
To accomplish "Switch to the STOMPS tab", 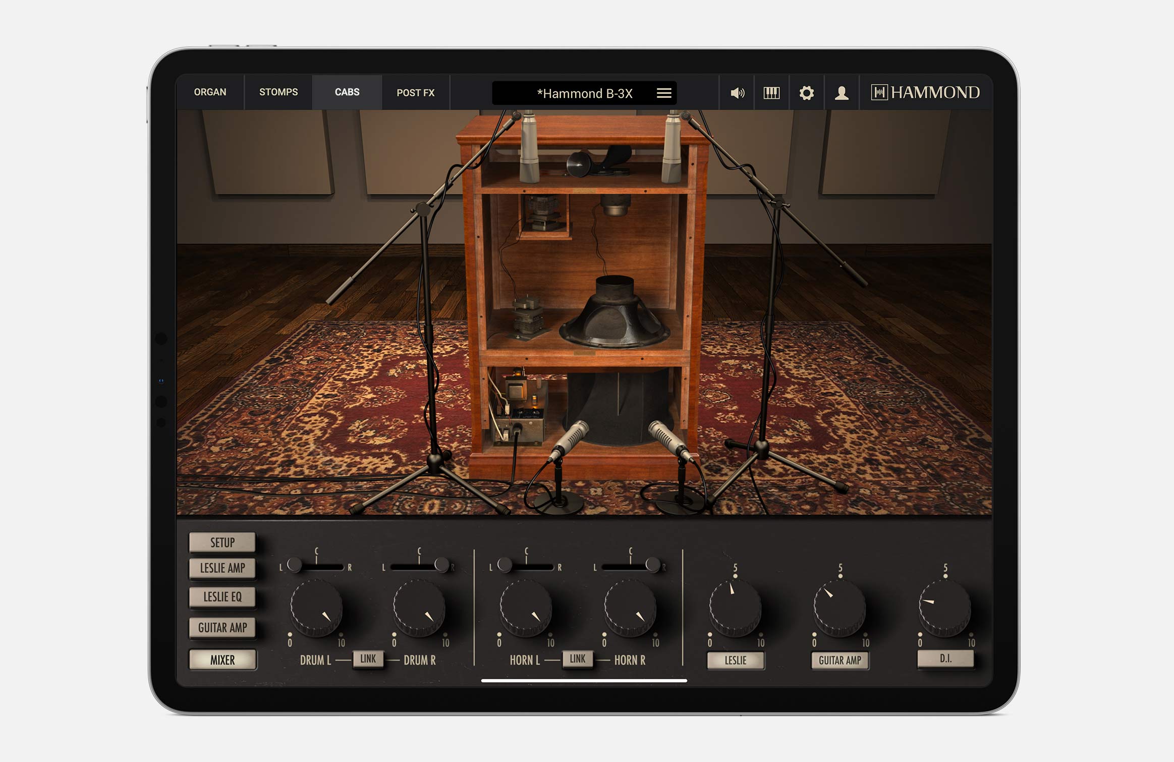I will [x=278, y=92].
